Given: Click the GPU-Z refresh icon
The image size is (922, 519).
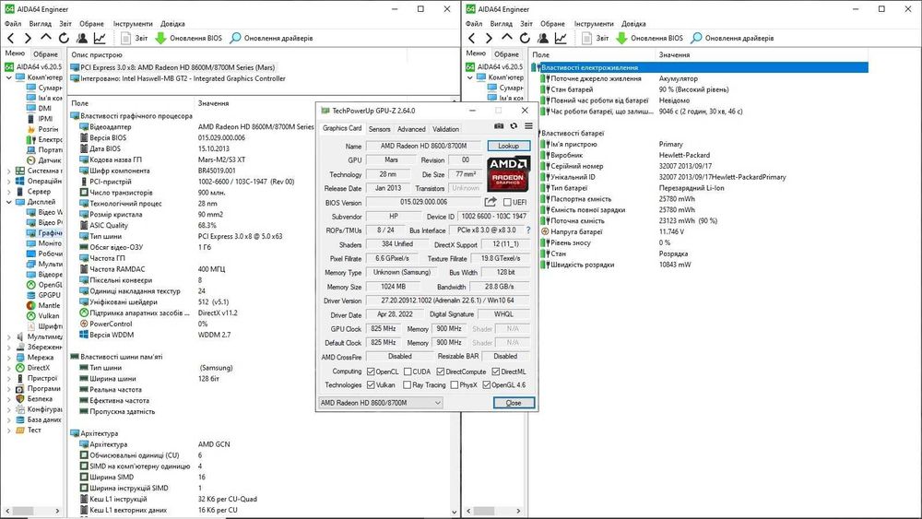Looking at the screenshot, I should 514,126.
